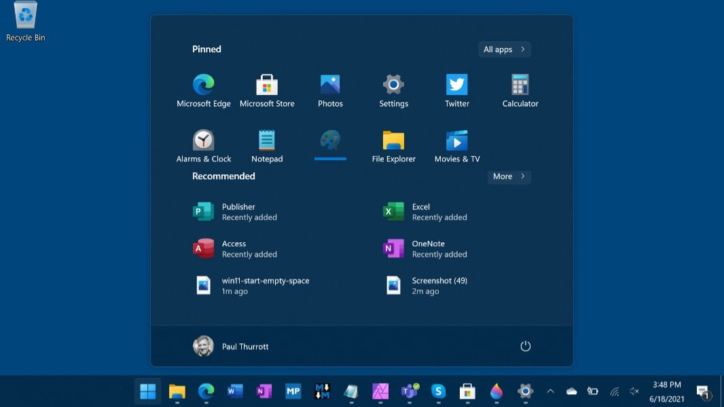The width and height of the screenshot is (724, 407).
Task: Open File Explorer on the taskbar
Action: 177,391
